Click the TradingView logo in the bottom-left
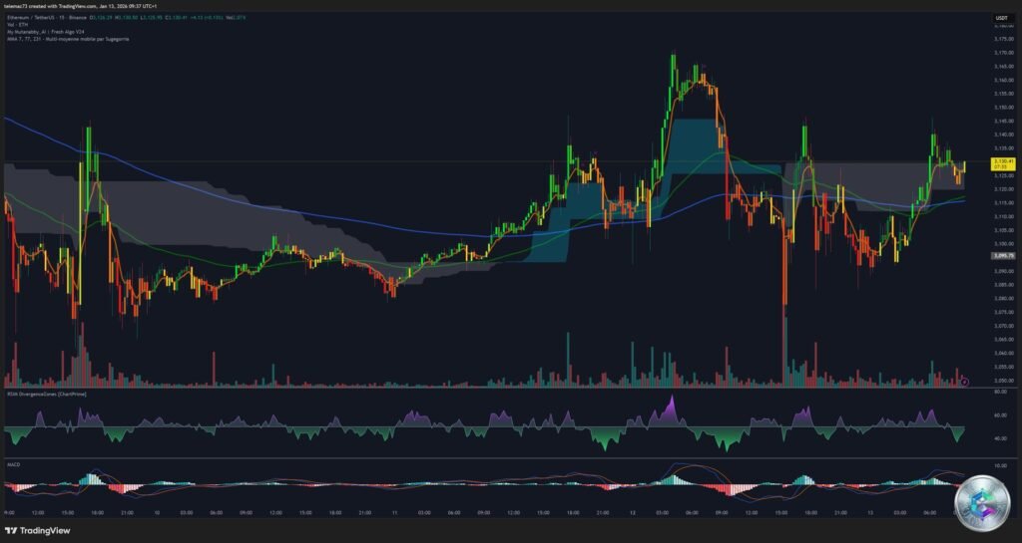Viewport: 1022px width, 543px height. point(43,530)
